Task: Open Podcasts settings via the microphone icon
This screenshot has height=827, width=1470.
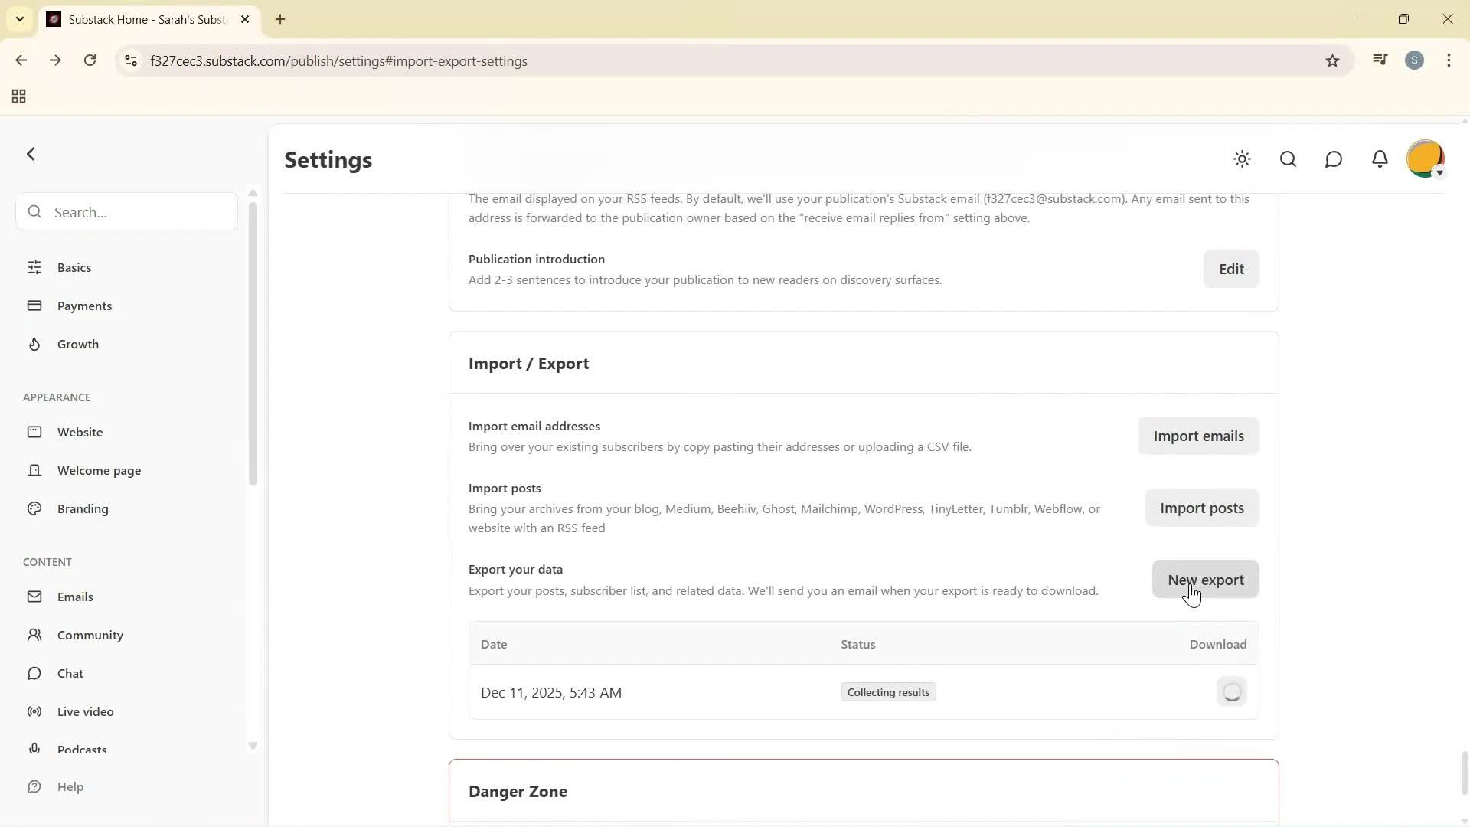Action: 35,749
